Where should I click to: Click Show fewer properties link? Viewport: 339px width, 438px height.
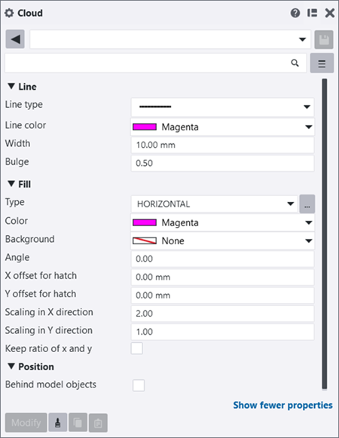pos(282,405)
